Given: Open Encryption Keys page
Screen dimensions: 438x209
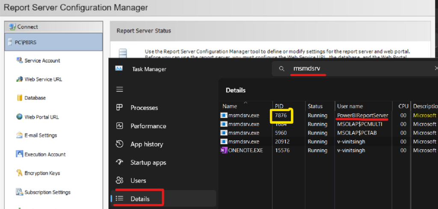Looking at the screenshot, I should pyautogui.click(x=42, y=173).
